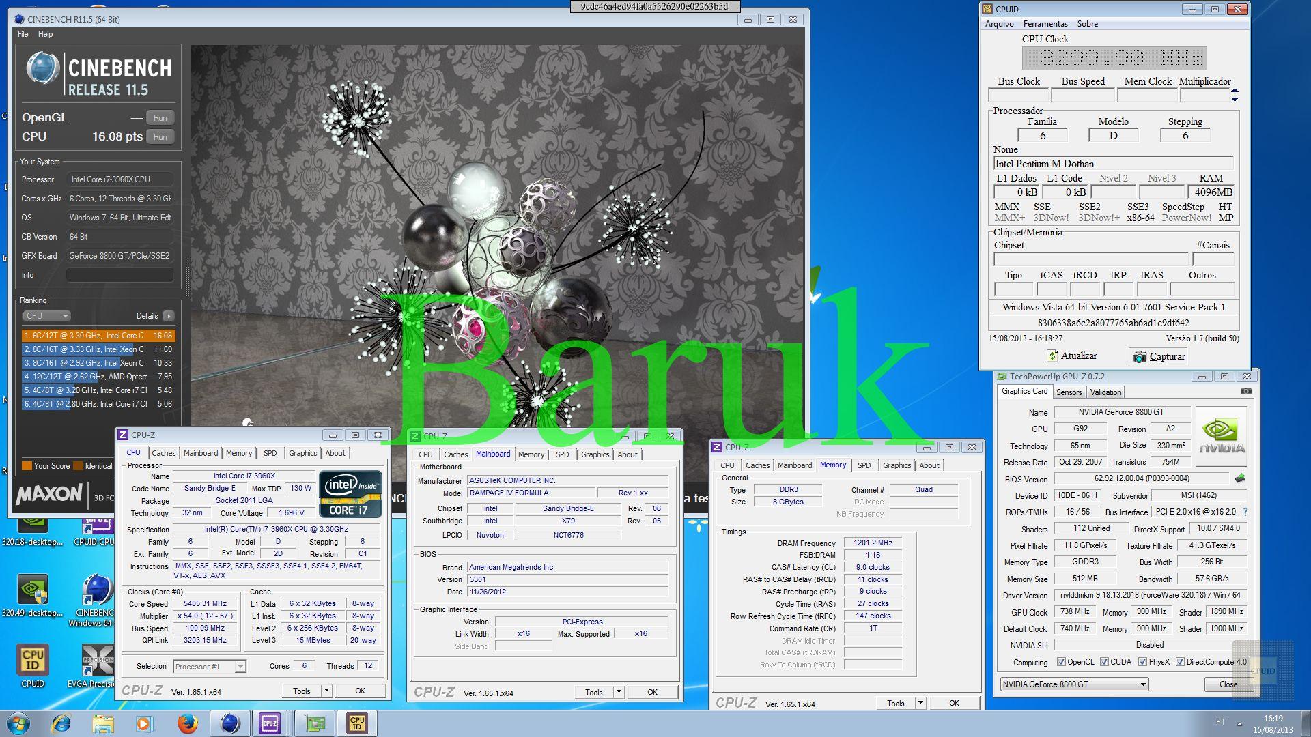Click the Bus Interface question mark in GPU-Z
1311x737 pixels.
(1245, 512)
